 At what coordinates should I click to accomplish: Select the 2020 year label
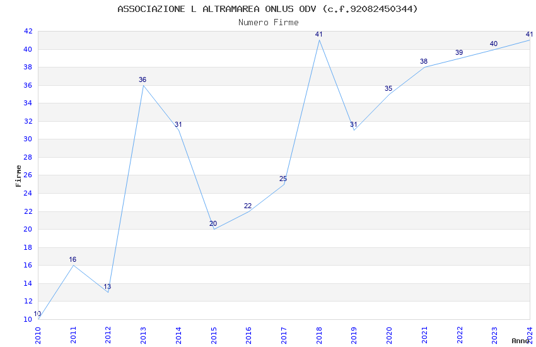[x=389, y=335]
